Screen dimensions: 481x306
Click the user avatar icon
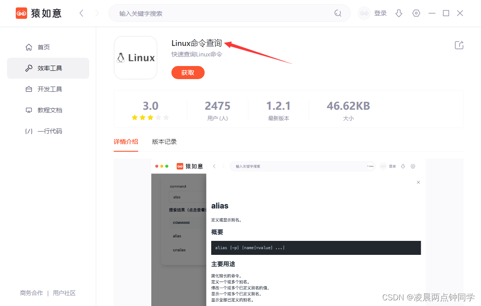[364, 13]
